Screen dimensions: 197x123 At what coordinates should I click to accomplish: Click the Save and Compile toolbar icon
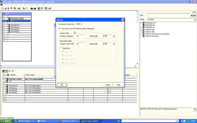click(x=15, y=8)
